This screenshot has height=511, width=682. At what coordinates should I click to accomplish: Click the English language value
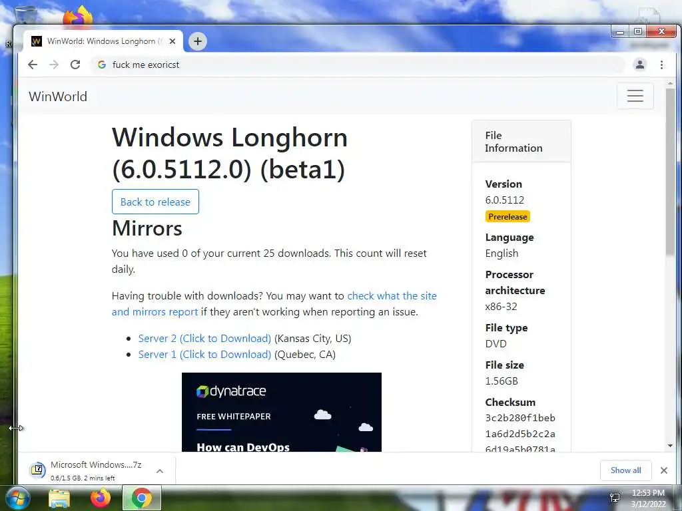point(502,254)
